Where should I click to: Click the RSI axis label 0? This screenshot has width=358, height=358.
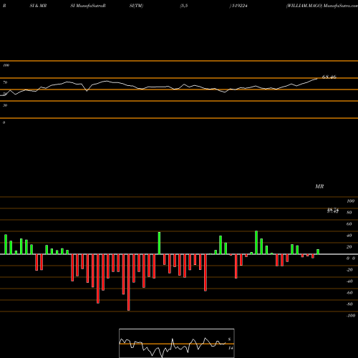click(4, 122)
